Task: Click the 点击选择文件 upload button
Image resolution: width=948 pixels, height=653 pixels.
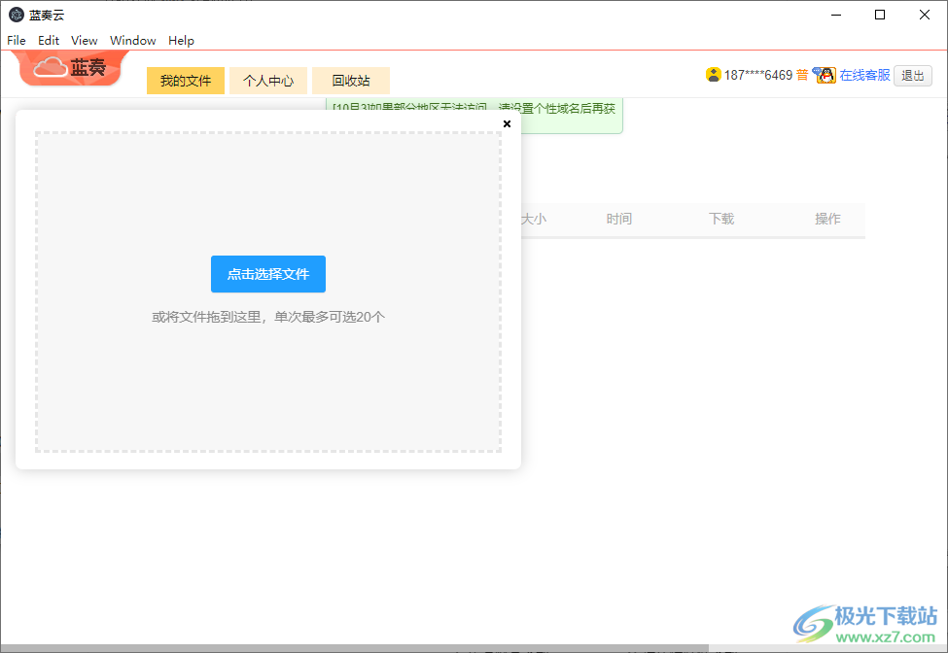Action: click(x=267, y=274)
